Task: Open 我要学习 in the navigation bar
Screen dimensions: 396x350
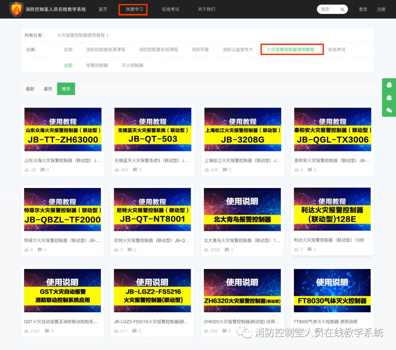Action: click(x=134, y=9)
